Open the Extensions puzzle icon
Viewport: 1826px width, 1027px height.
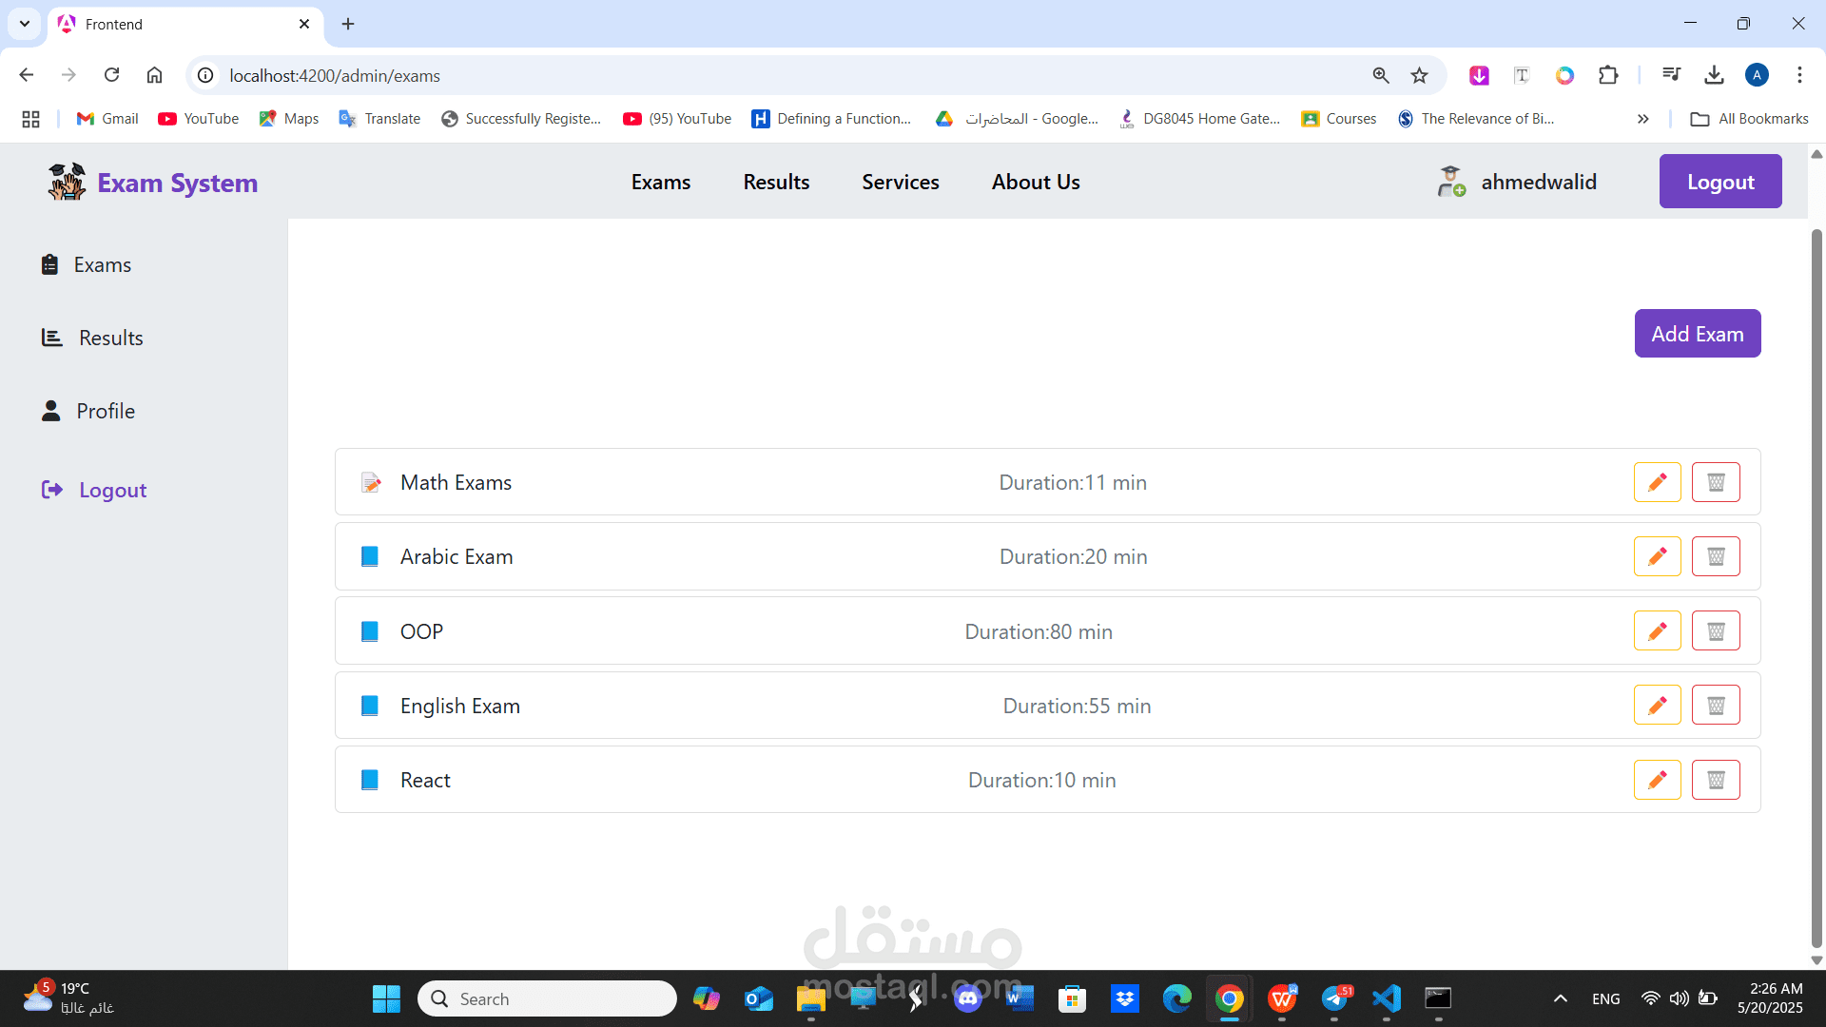coord(1608,75)
